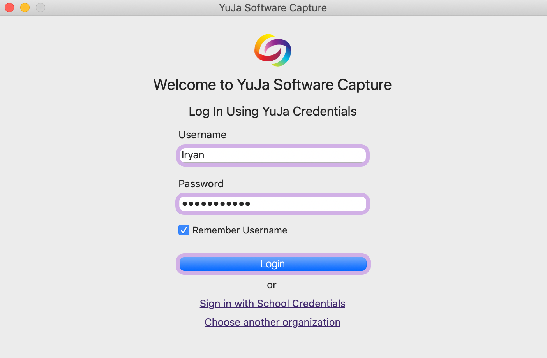The height and width of the screenshot is (358, 547).
Task: Click the YuJa rainbow swirl logo
Action: [x=273, y=50]
